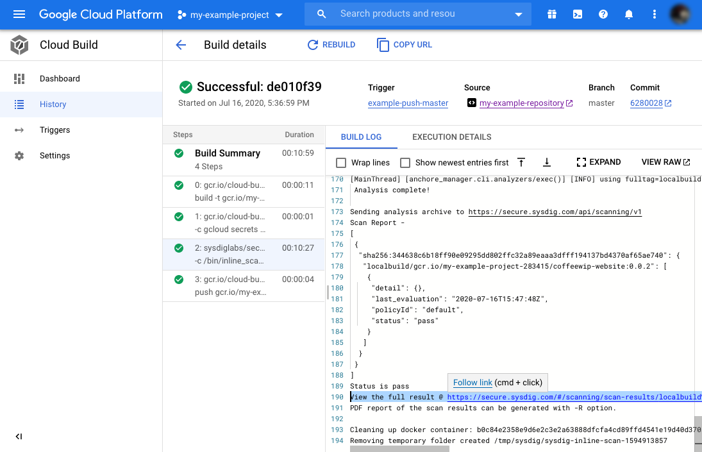The image size is (702, 452).
Task: Select step 0 gcr.io/cloud-bu build row
Action: [x=244, y=192]
